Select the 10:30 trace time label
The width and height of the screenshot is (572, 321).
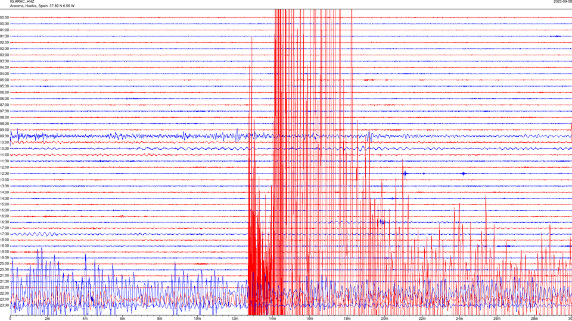[4, 149]
